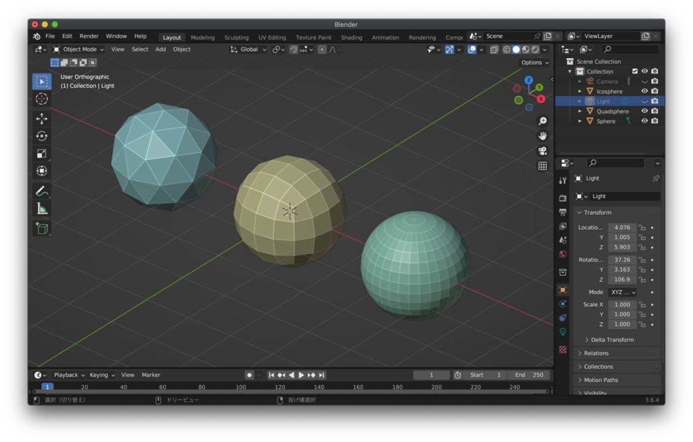This screenshot has width=693, height=442.
Task: Uncheck the Collection checkbox in the outliner
Action: tap(635, 72)
